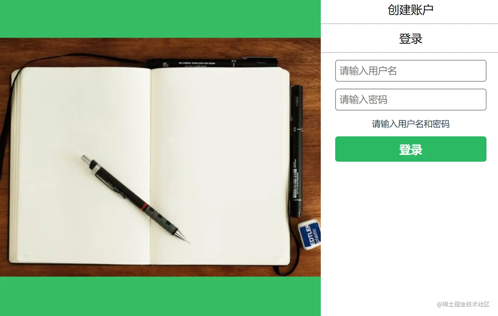Viewport: 498px width, 316px height.
Task: Click the green 登录 submit button
Action: [x=411, y=149]
